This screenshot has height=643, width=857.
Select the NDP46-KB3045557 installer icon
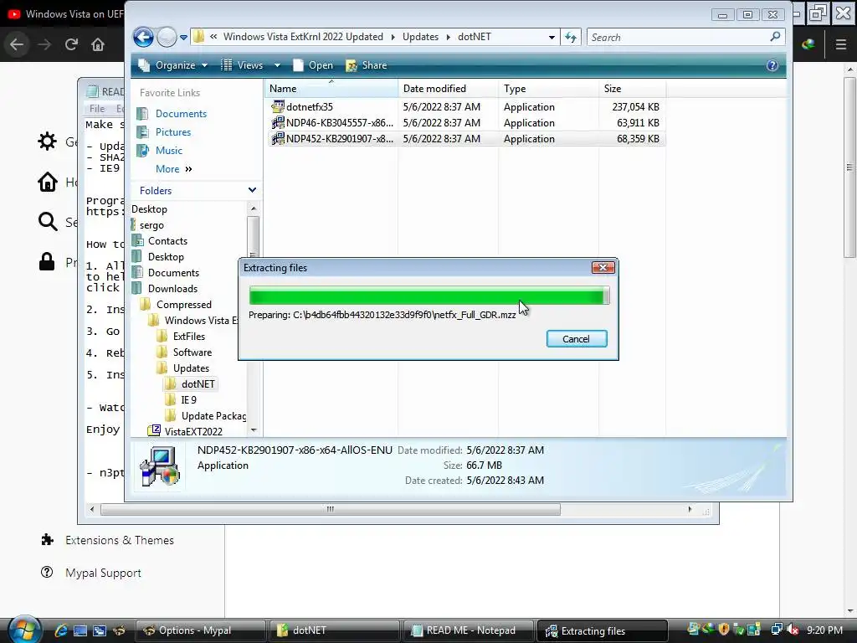pos(278,122)
